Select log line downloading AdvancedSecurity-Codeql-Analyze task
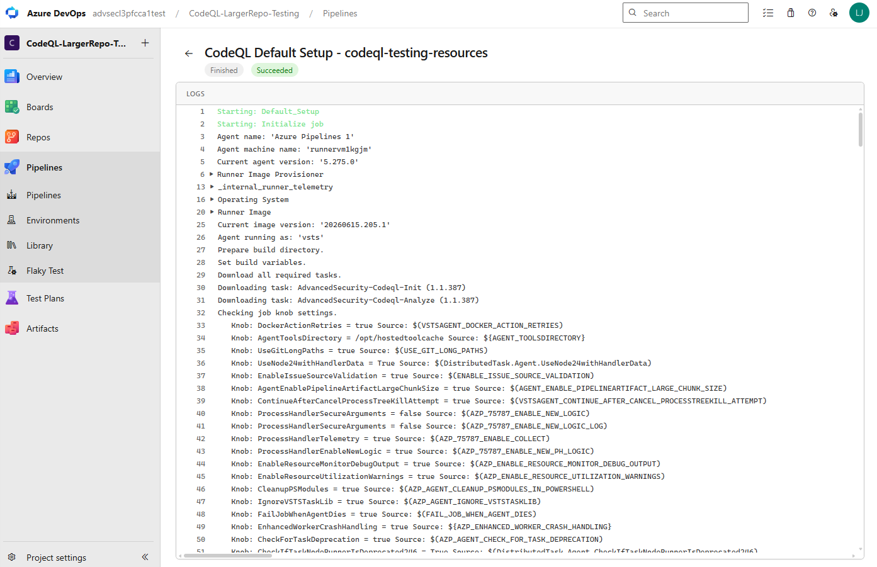877x567 pixels. click(x=348, y=300)
